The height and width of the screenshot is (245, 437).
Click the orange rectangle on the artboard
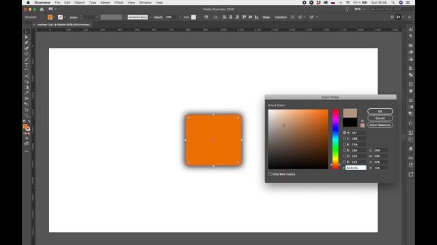(214, 140)
